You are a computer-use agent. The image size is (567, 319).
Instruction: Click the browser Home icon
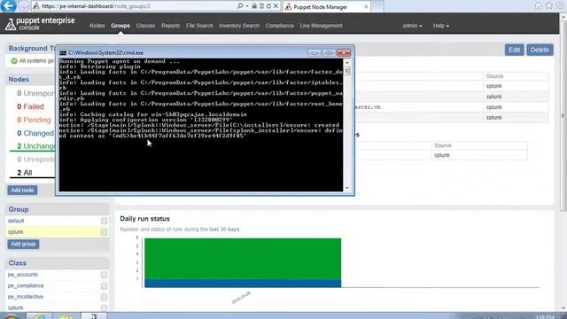tap(538, 5)
